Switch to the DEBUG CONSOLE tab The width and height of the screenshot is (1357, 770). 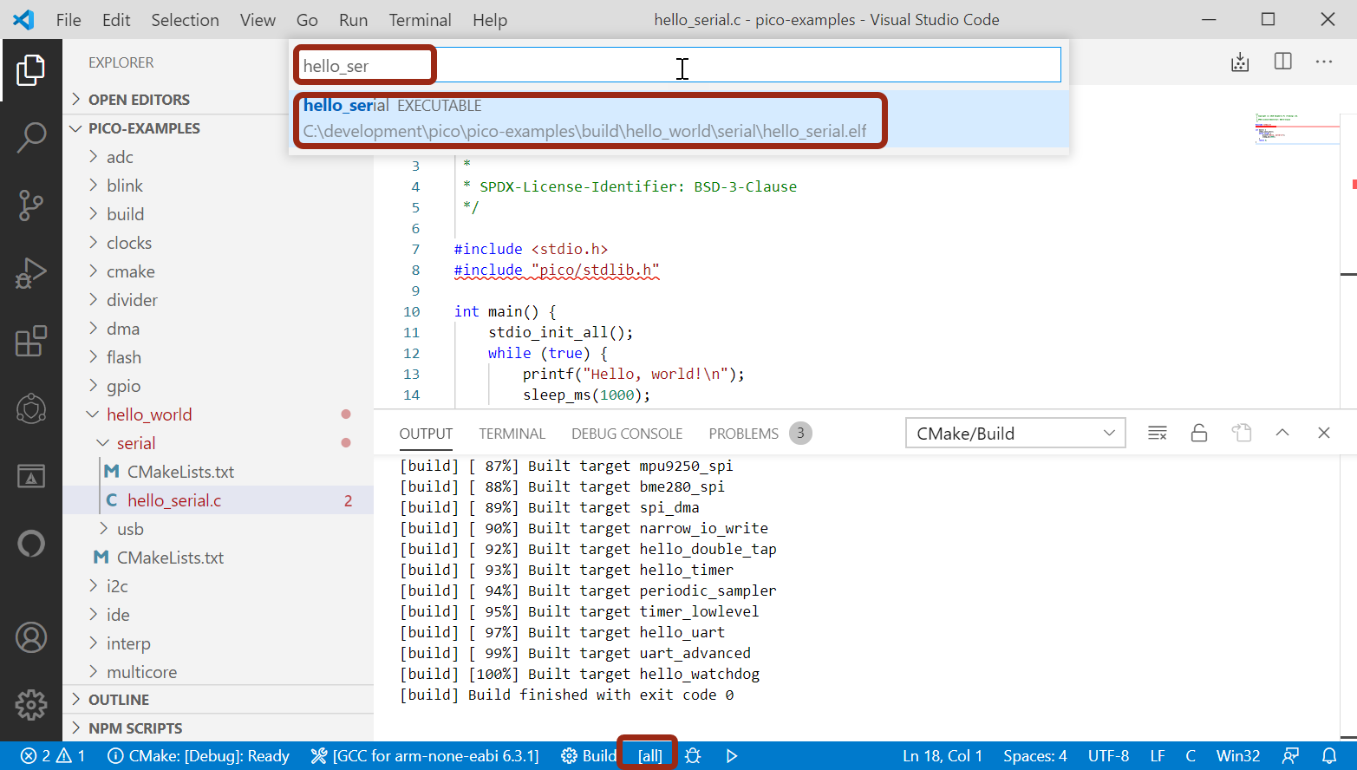coord(627,434)
